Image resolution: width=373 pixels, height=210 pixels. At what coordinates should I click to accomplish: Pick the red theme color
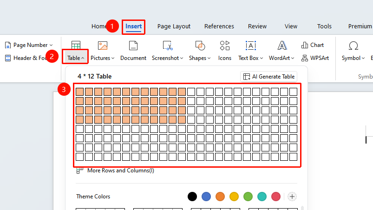point(276,197)
